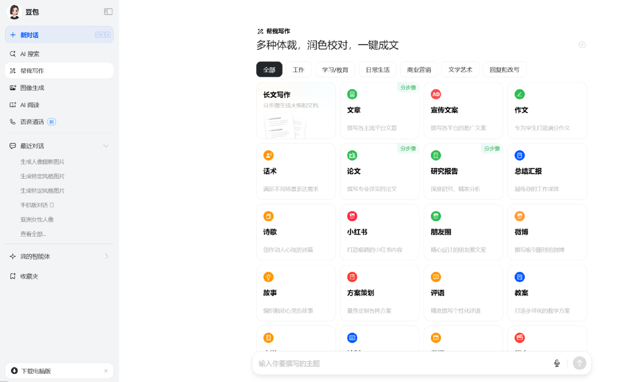The image size is (619, 382).
Task: Open AI 搜索 from the sidebar
Action: coord(59,54)
